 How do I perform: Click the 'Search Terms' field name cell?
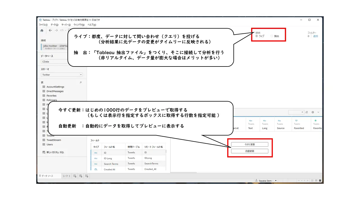click(111, 164)
